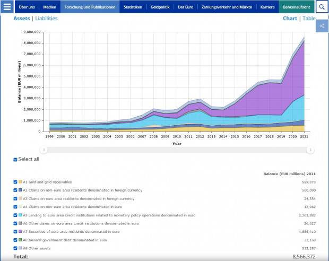Click the share icon button
329x261 pixels.
pyautogui.click(x=322, y=26)
